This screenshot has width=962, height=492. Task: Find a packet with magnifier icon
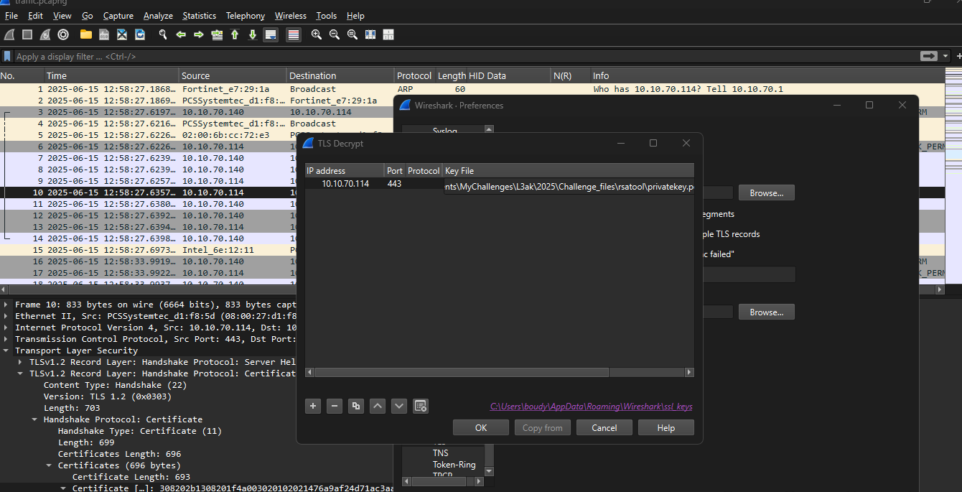pos(163,34)
